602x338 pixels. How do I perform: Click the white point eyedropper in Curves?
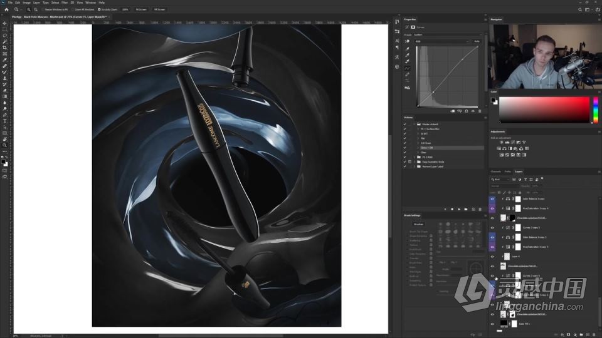pyautogui.click(x=408, y=61)
